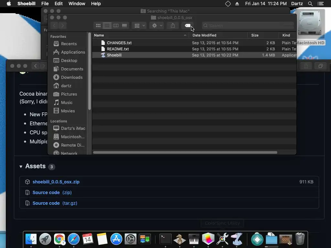Viewport: 331px width, 248px height.
Task: Sort files by Date Modified column
Action: coord(218,35)
